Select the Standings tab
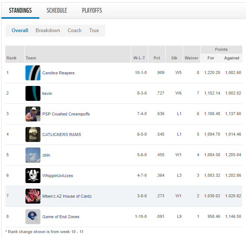The image size is (246, 238). pos(20,10)
